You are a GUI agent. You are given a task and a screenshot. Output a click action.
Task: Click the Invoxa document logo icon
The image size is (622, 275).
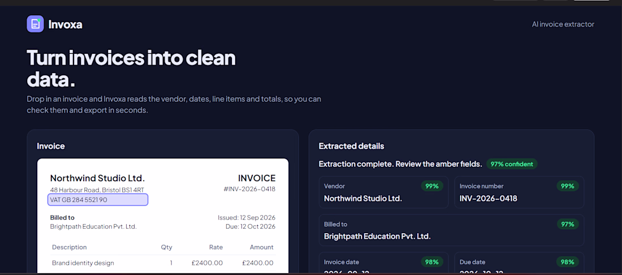(35, 24)
